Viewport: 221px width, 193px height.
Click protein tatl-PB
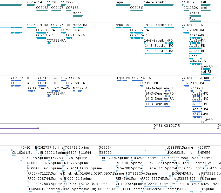click(209, 78)
